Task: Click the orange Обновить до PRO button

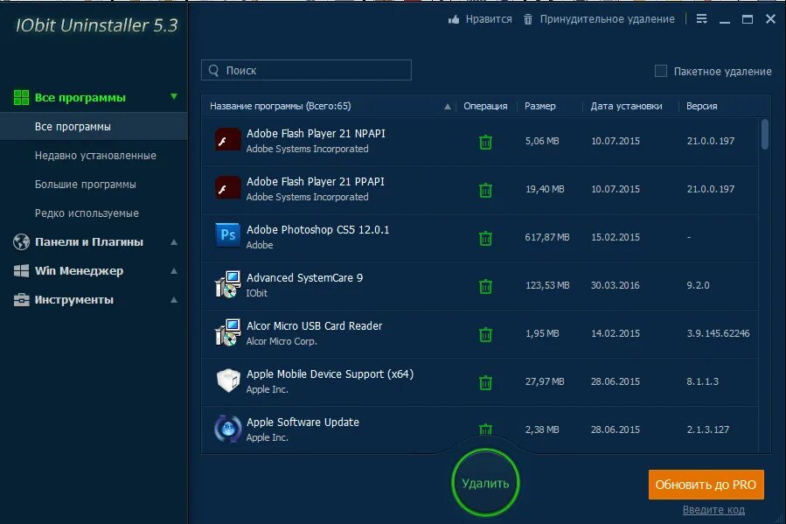Action: [x=706, y=485]
